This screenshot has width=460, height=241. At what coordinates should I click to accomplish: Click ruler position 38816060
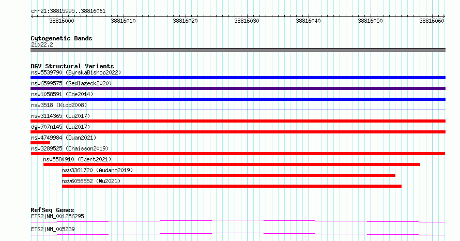432,21
